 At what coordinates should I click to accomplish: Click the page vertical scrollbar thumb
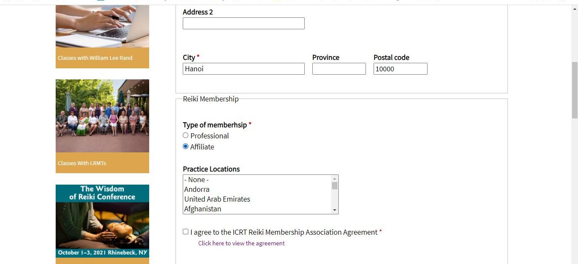coord(575,89)
